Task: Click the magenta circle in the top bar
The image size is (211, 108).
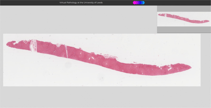Action: pyautogui.click(x=135, y=3)
